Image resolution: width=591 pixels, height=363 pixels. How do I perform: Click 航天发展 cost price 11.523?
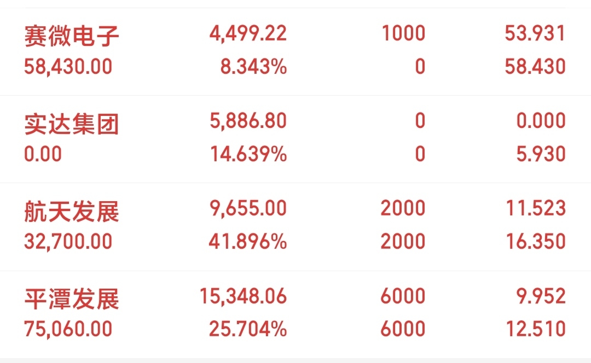click(535, 208)
